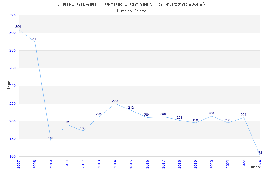Click the 2007 x-axis year label
Screen dimensions: 263x170
(x=19, y=164)
